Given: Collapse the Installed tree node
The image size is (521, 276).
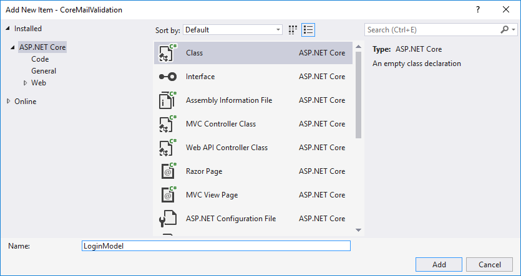Looking at the screenshot, I should pos(8,29).
